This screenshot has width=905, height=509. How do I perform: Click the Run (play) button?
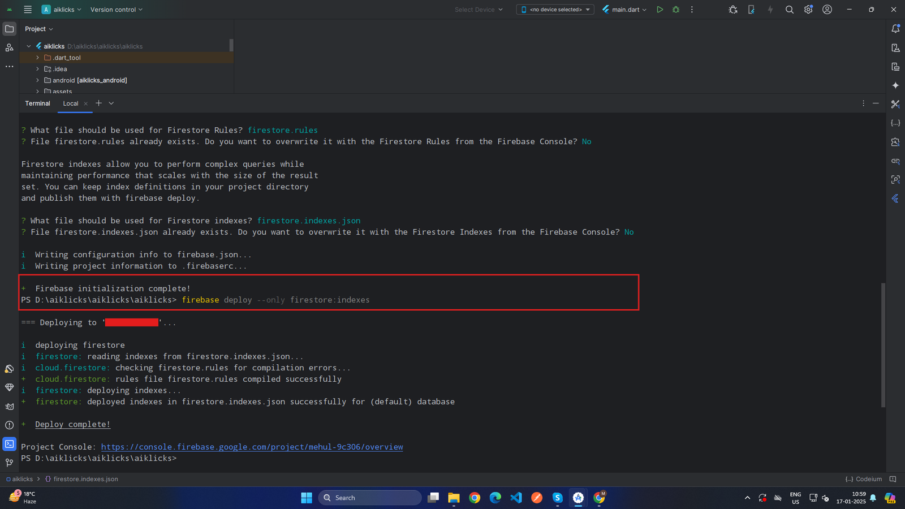tap(660, 10)
